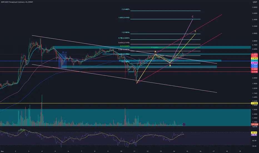Click the pink wave label C
The image size is (259, 153).
pos(193,16)
